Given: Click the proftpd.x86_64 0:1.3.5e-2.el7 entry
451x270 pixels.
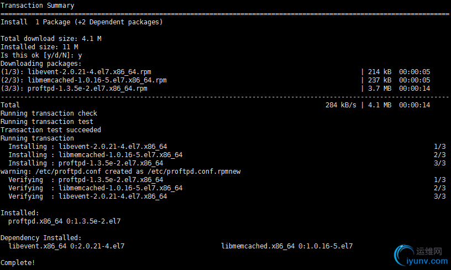Looking at the screenshot, I should click(x=65, y=221).
